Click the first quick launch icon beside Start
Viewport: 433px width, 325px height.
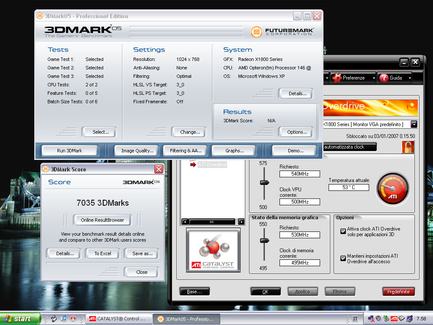(x=54, y=319)
